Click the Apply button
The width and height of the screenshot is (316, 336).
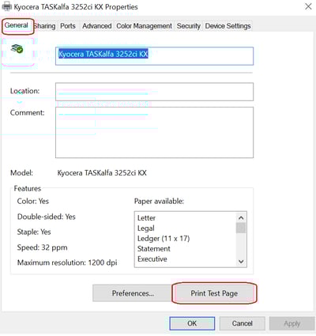[292, 323]
